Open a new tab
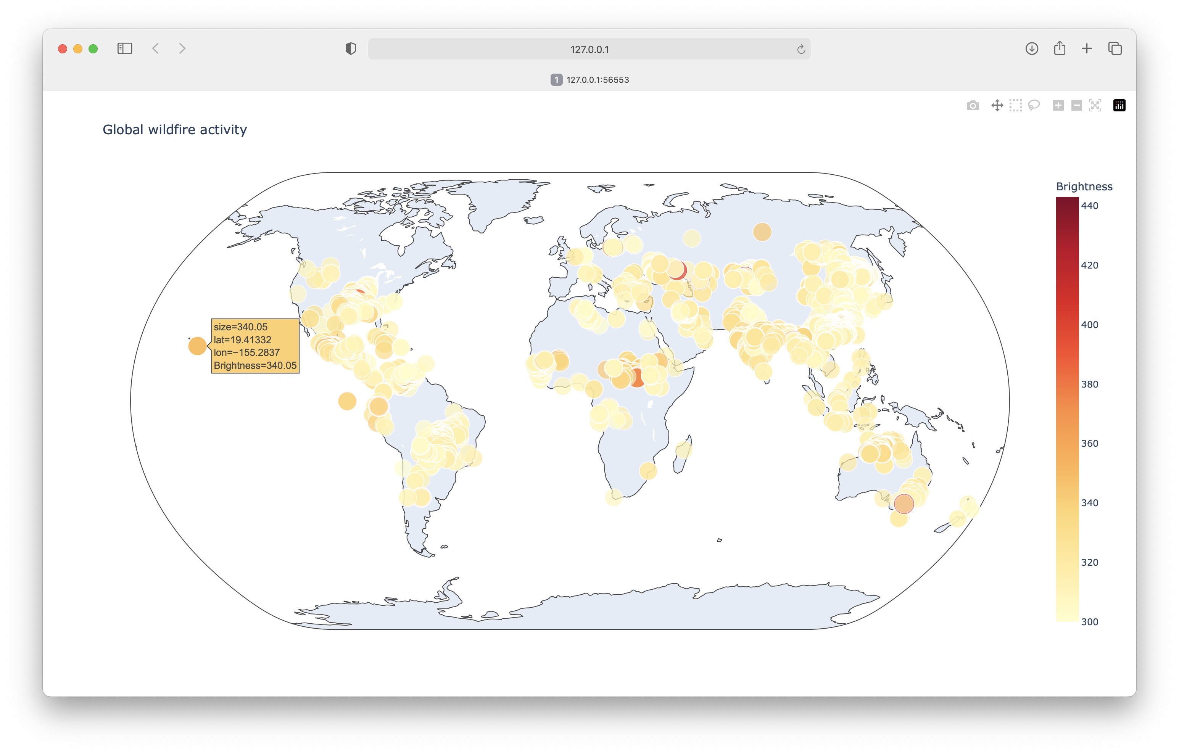1179x753 pixels. 1087,48
